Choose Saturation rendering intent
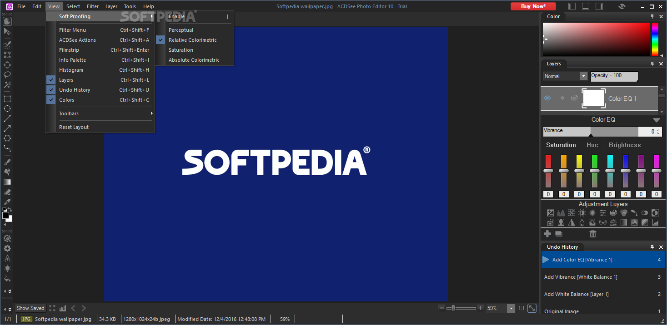The image size is (667, 325). [x=195, y=50]
